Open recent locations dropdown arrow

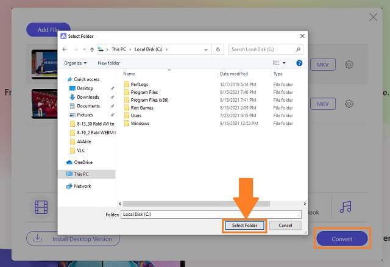click(x=84, y=49)
